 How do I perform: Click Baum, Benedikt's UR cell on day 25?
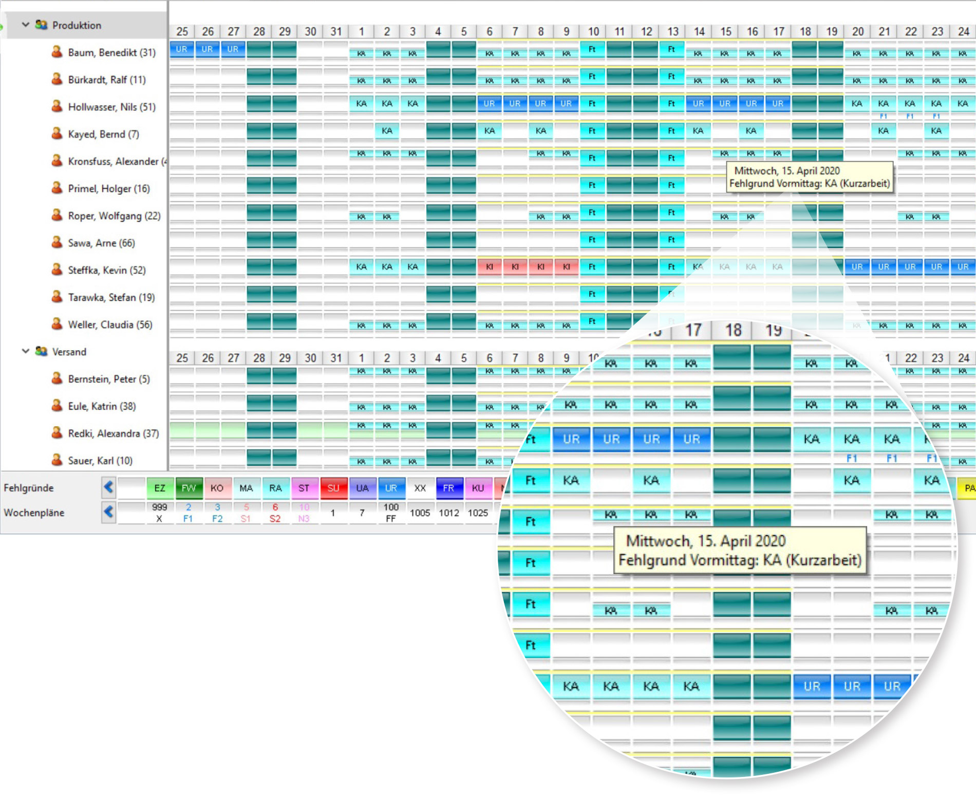point(182,49)
